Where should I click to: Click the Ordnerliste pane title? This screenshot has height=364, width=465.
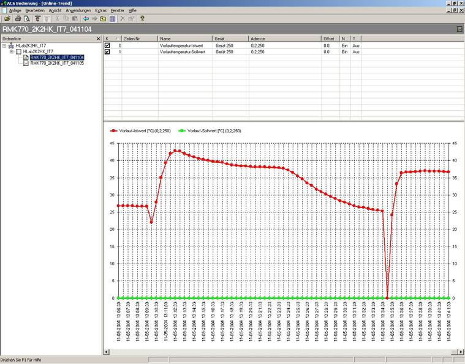pyautogui.click(x=12, y=39)
